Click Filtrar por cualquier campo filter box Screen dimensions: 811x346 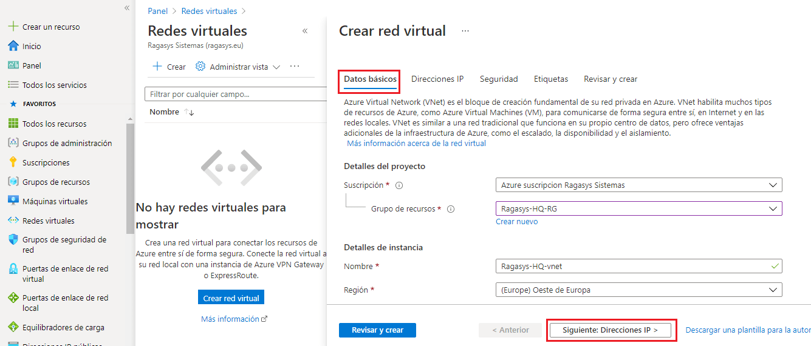[x=236, y=94]
